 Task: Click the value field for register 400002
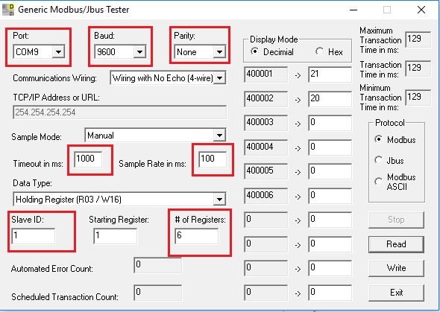point(330,99)
